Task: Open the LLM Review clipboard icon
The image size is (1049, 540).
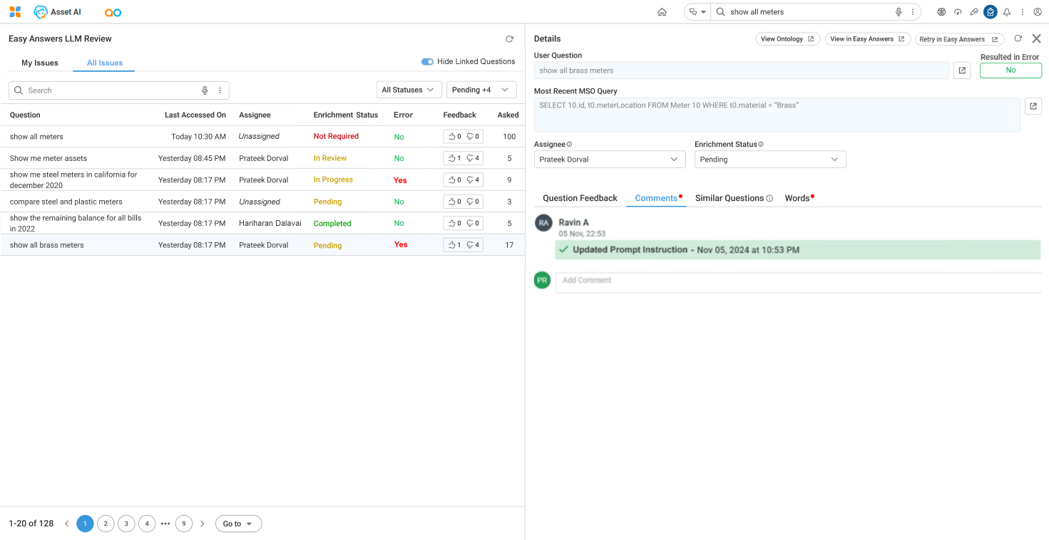Action: click(x=990, y=12)
